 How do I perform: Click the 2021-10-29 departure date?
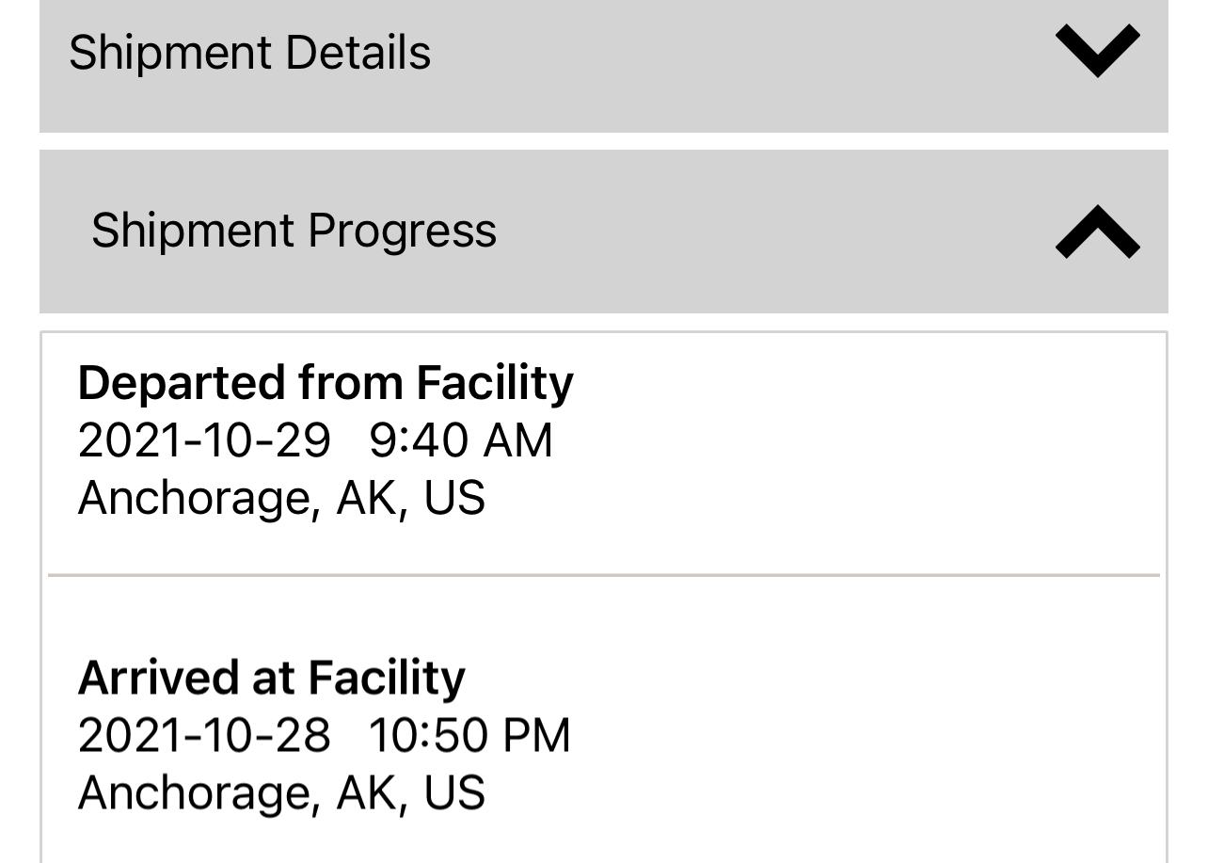click(x=204, y=440)
